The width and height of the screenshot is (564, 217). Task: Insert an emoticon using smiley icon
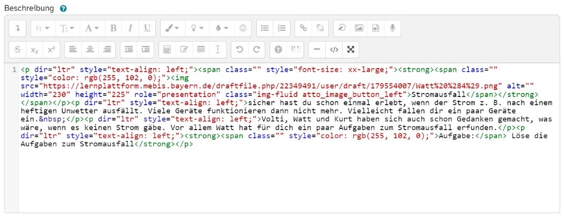[x=243, y=28]
